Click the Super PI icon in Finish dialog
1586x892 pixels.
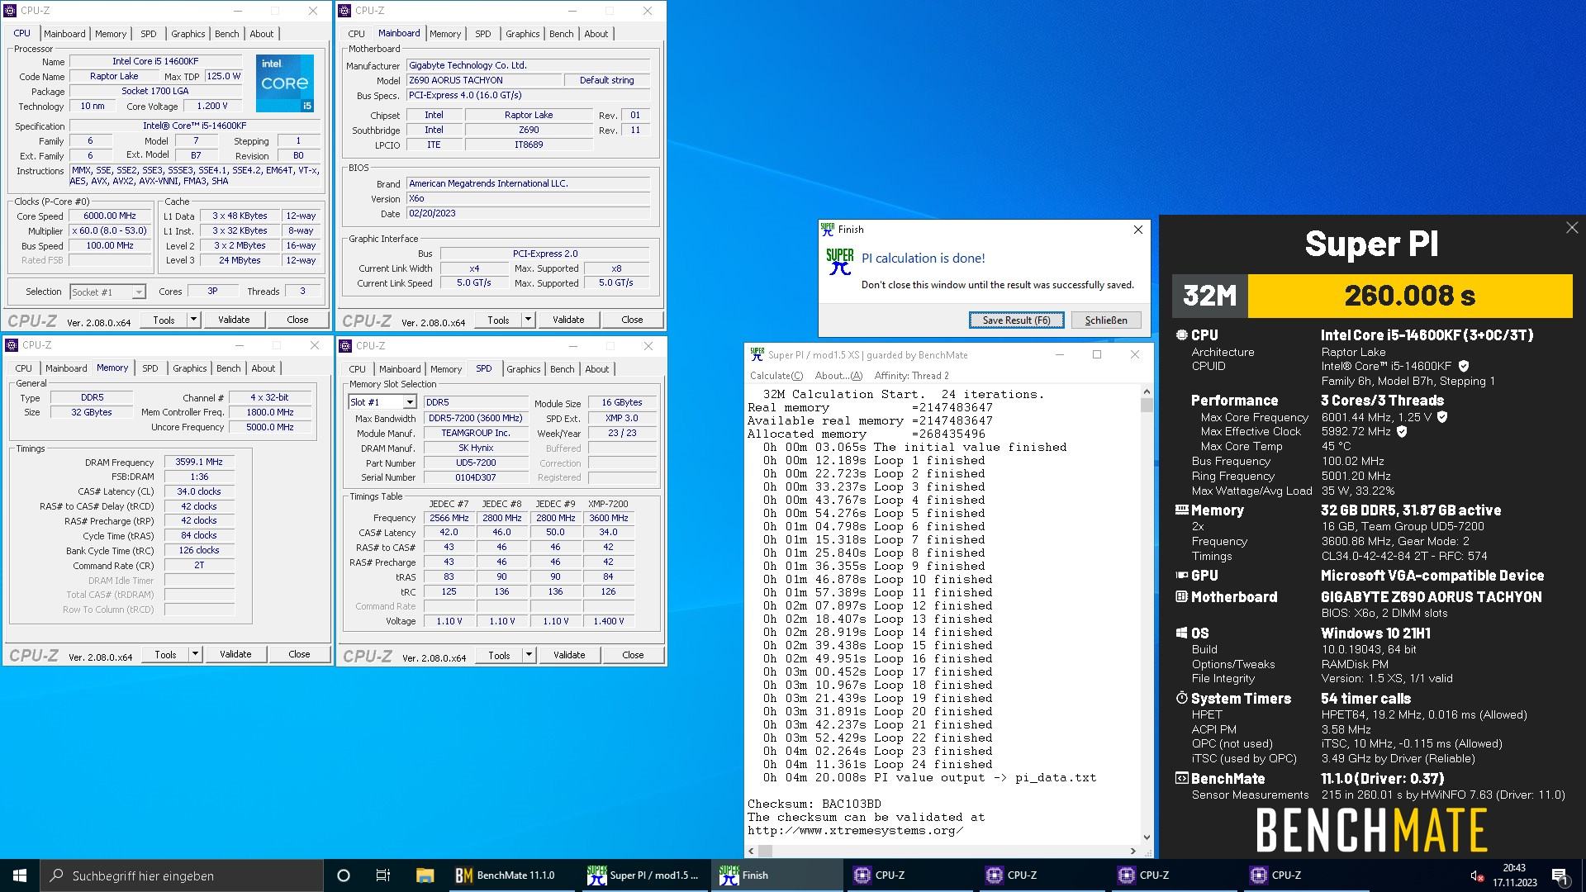[839, 262]
